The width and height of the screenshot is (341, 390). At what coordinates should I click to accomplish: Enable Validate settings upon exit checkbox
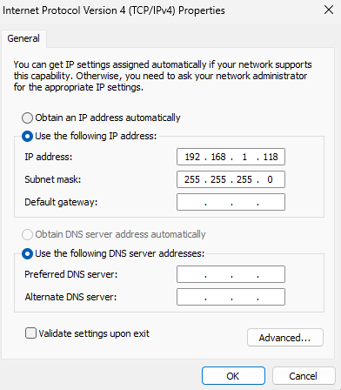[30, 333]
